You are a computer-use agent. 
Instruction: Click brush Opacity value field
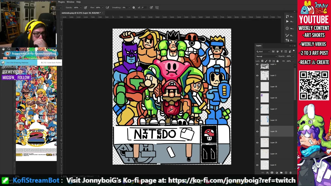click(76, 7)
